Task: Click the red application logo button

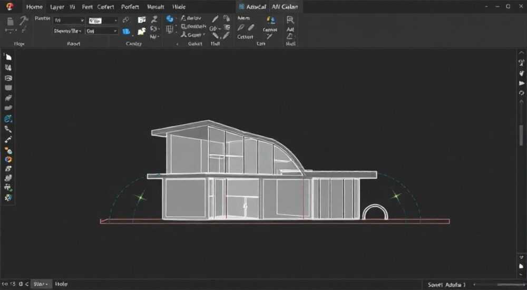Action: tap(9, 6)
